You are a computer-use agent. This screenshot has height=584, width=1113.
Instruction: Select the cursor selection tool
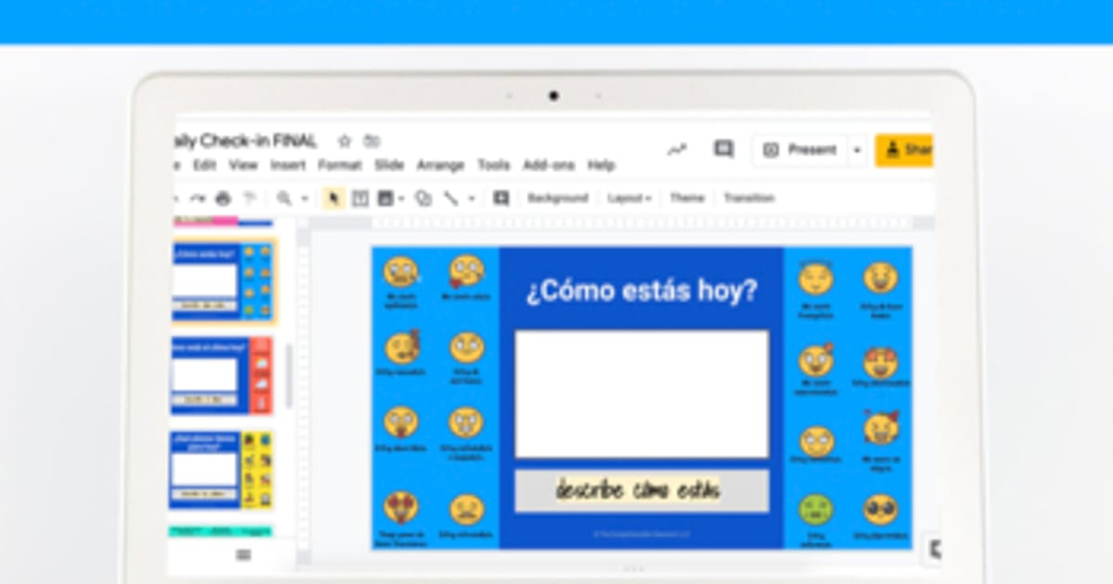(334, 197)
